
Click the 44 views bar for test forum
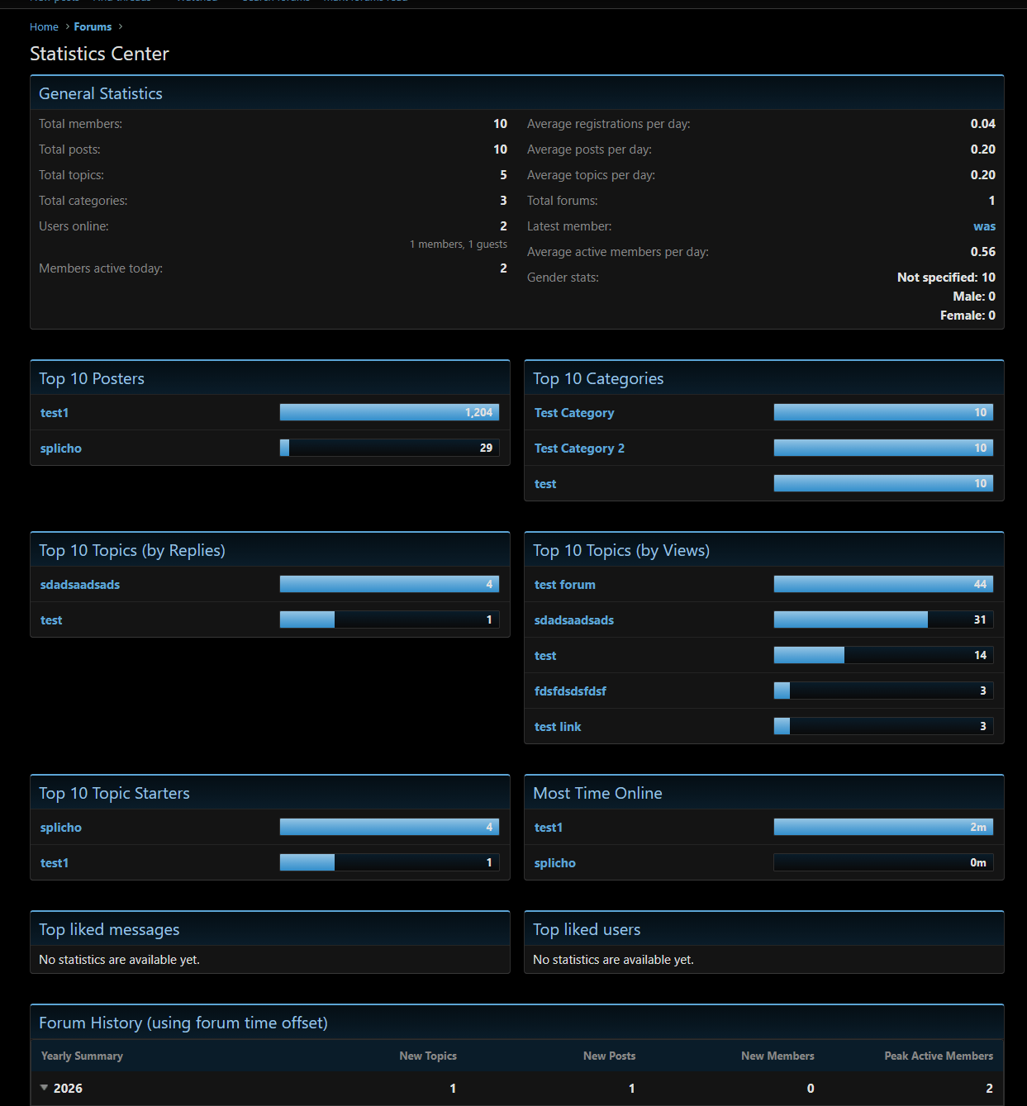tap(883, 584)
